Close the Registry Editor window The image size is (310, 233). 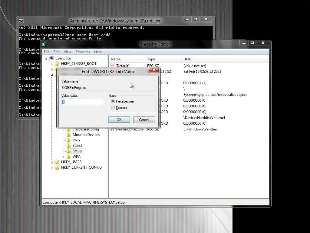[x=263, y=43]
